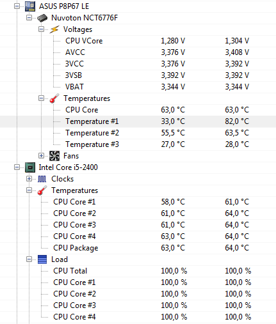Collapse the Load node

click(29, 259)
